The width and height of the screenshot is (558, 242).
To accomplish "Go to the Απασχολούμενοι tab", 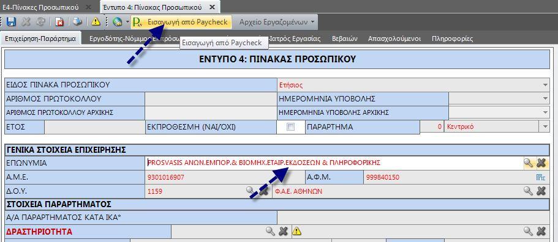I will 394,38.
